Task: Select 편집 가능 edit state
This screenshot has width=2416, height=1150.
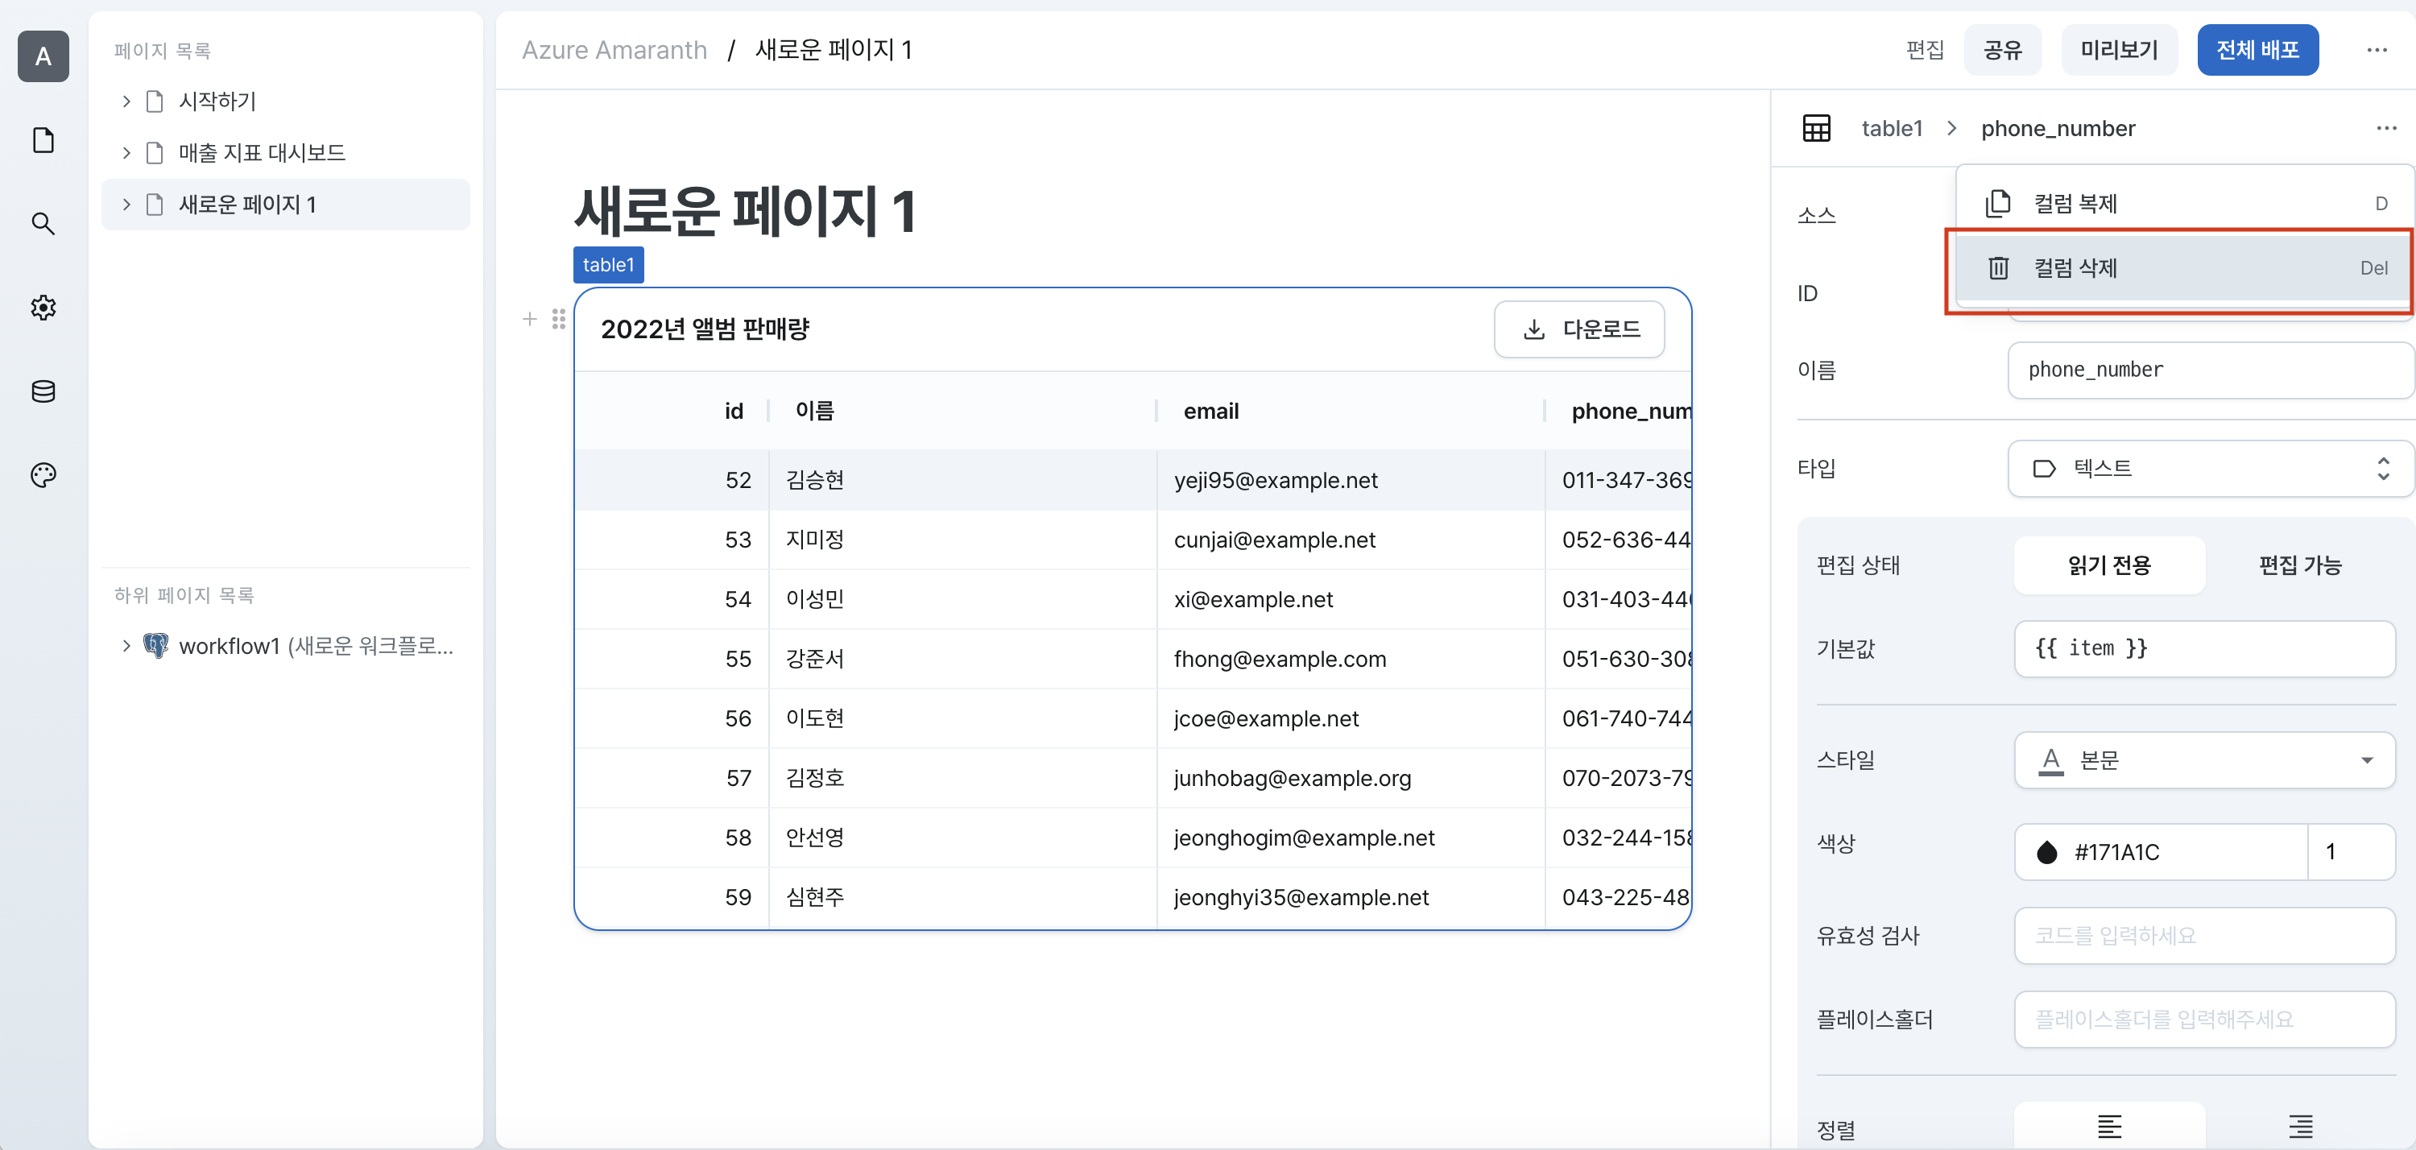Action: point(2300,565)
